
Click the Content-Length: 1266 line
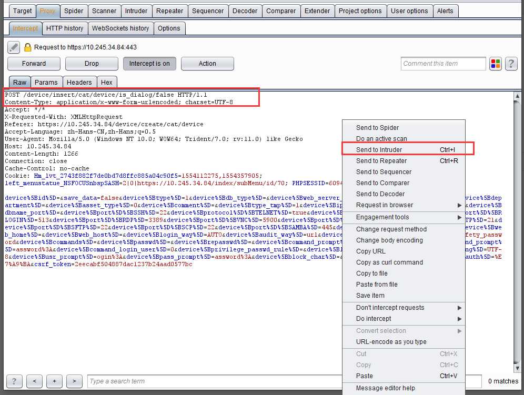click(x=42, y=154)
